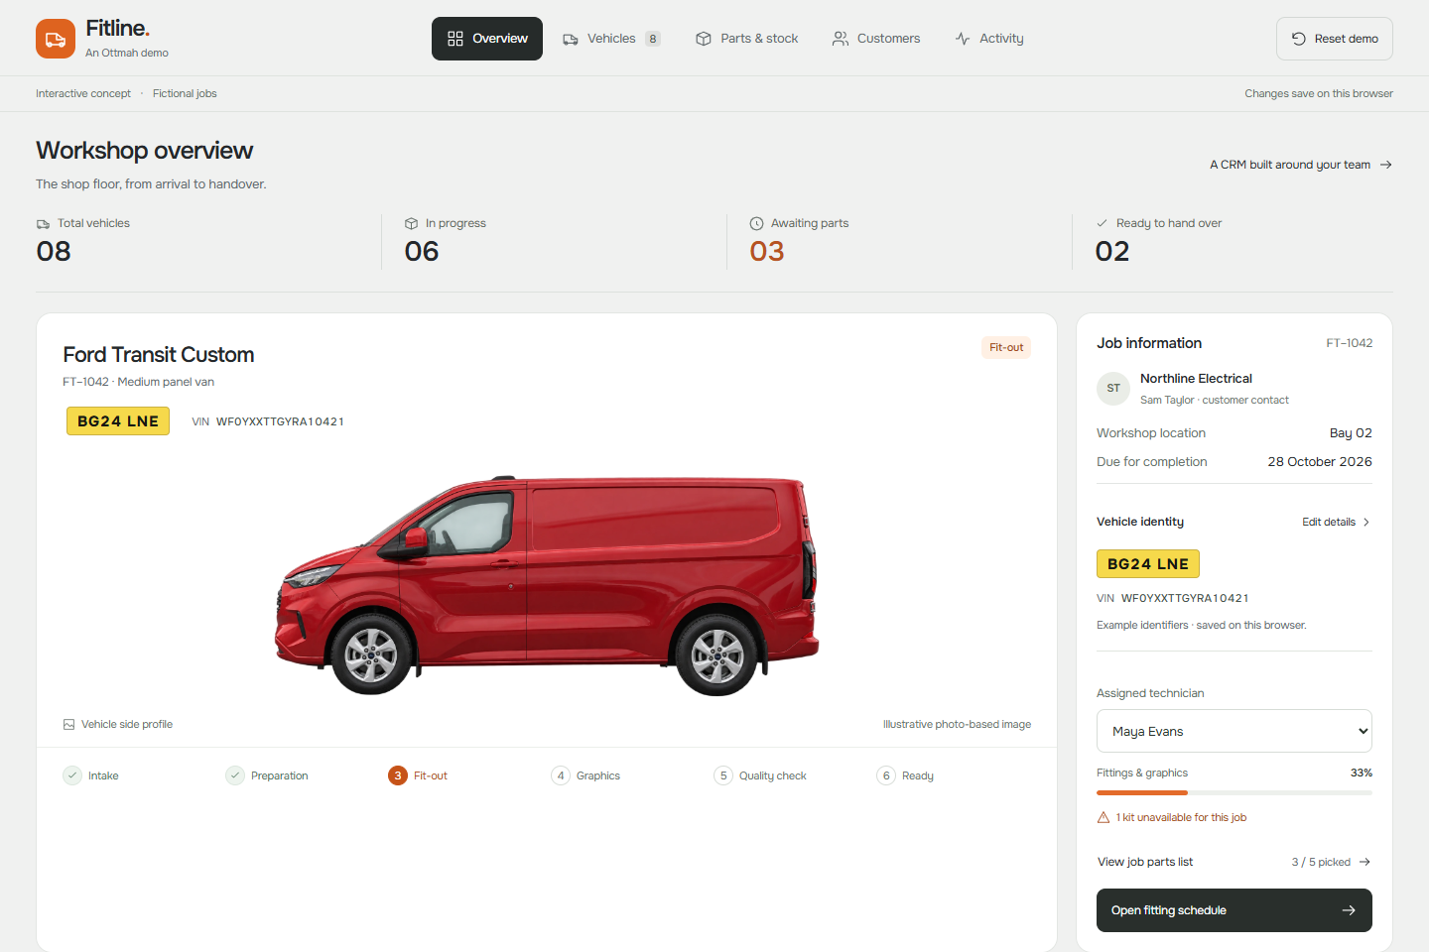The image size is (1429, 952).
Task: Open the Overview tab
Action: pos(487,39)
